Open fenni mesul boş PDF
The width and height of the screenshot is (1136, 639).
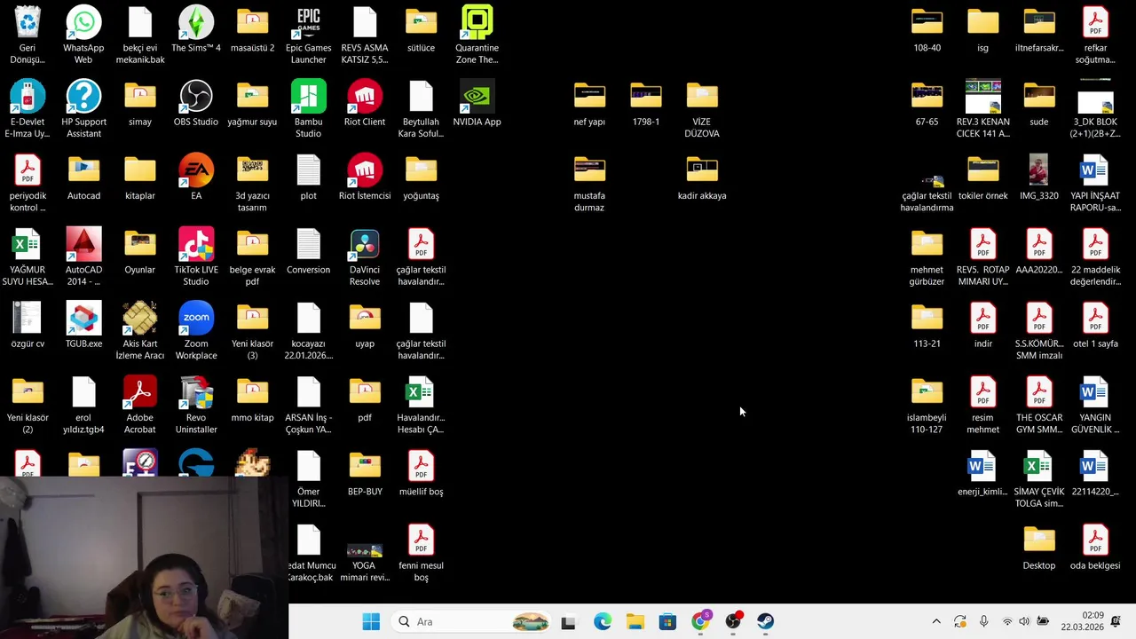(x=421, y=540)
